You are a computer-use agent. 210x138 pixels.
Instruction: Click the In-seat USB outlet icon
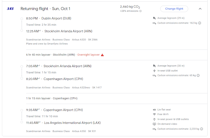155,70
